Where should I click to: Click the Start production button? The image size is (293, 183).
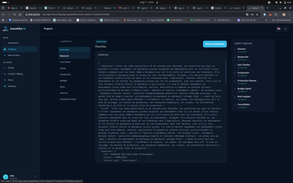coord(215,44)
